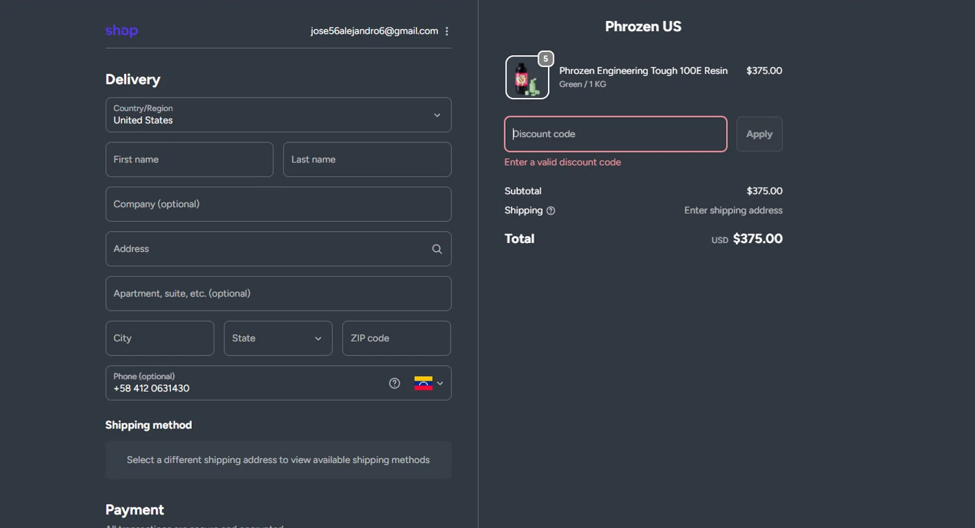This screenshot has width=975, height=528.
Task: Focus the First name field
Action: click(x=189, y=160)
